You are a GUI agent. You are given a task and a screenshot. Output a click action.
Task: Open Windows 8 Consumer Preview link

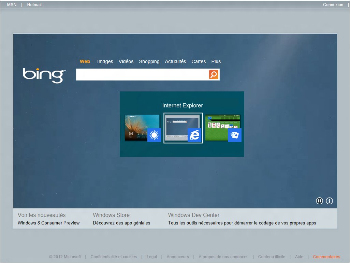point(49,223)
